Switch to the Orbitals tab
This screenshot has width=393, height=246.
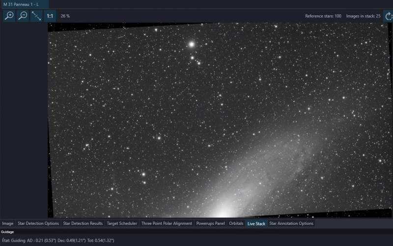pos(236,223)
